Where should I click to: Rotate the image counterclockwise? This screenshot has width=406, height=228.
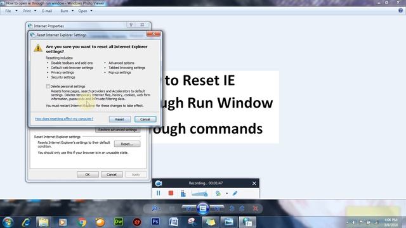(x=232, y=208)
